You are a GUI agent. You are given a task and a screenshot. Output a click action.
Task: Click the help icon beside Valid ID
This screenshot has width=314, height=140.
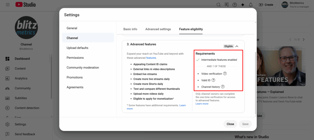pos(213,80)
